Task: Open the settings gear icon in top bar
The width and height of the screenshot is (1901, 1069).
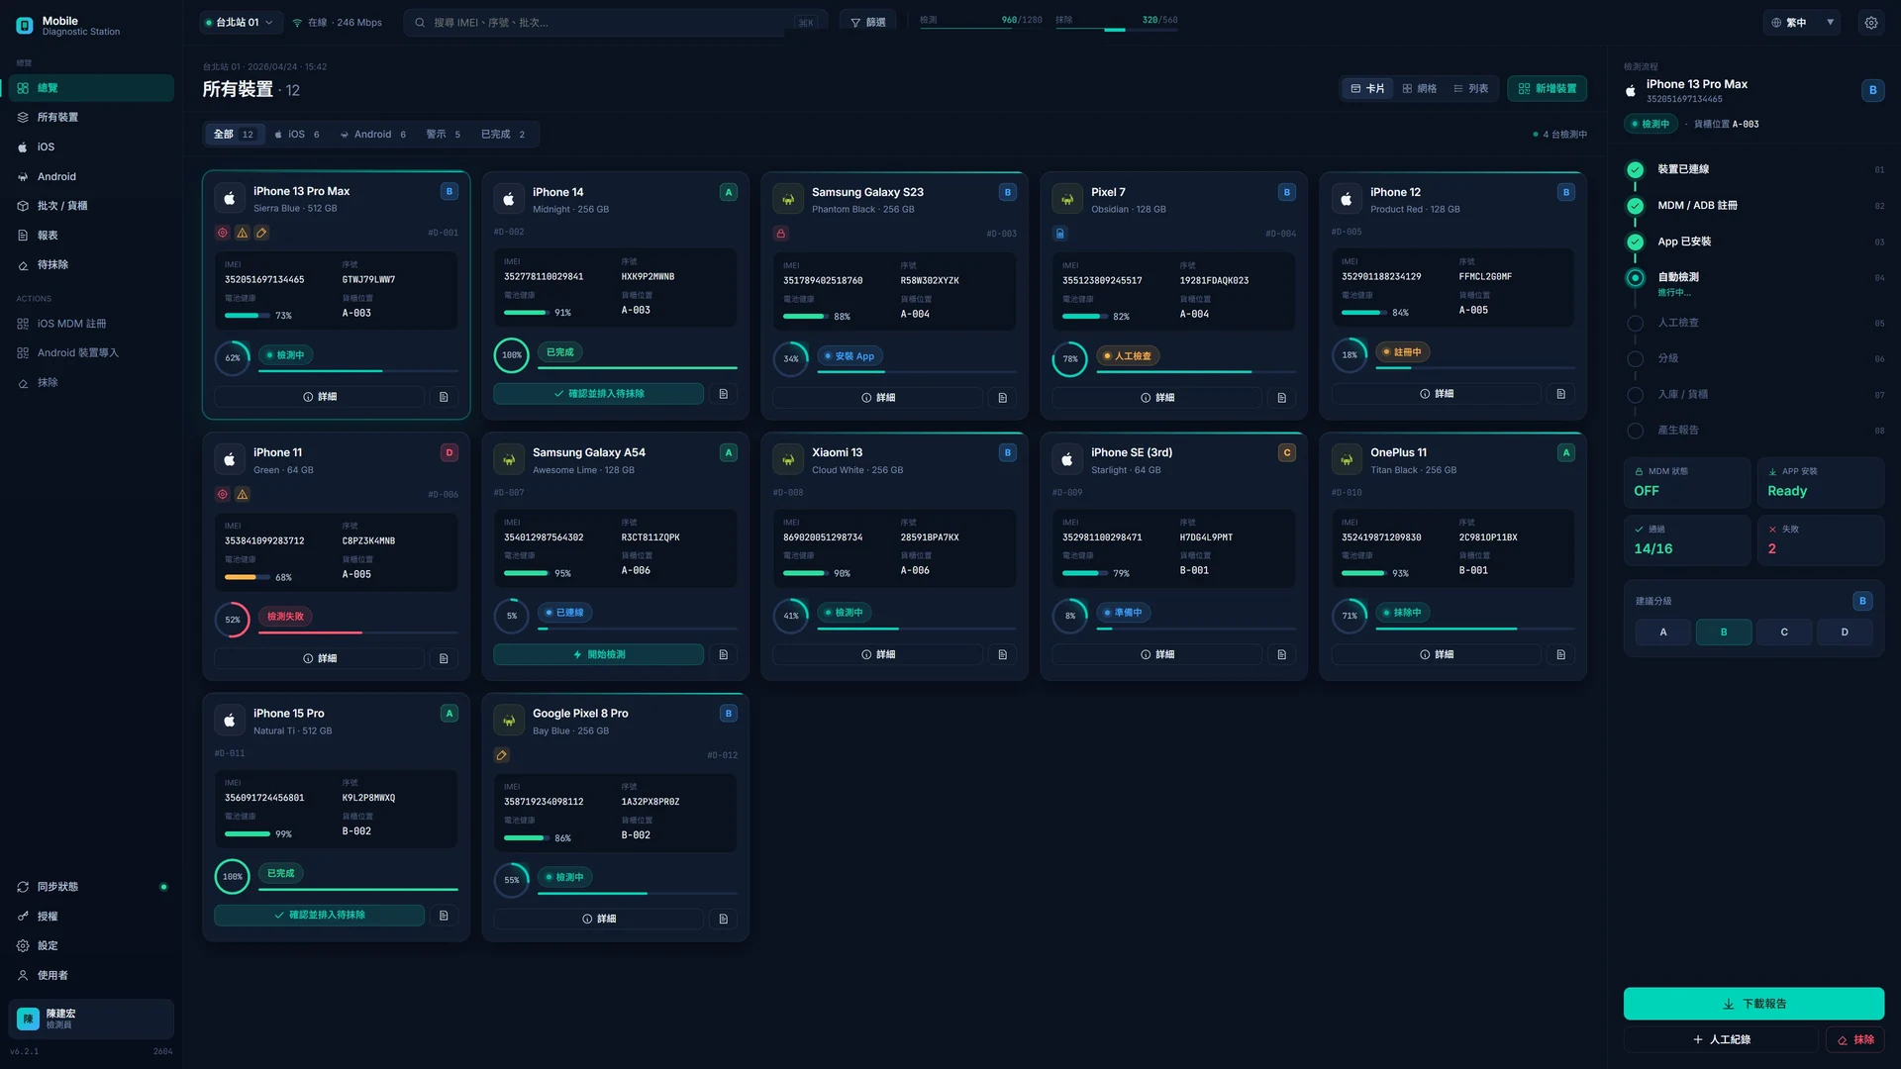Action: tap(1870, 23)
